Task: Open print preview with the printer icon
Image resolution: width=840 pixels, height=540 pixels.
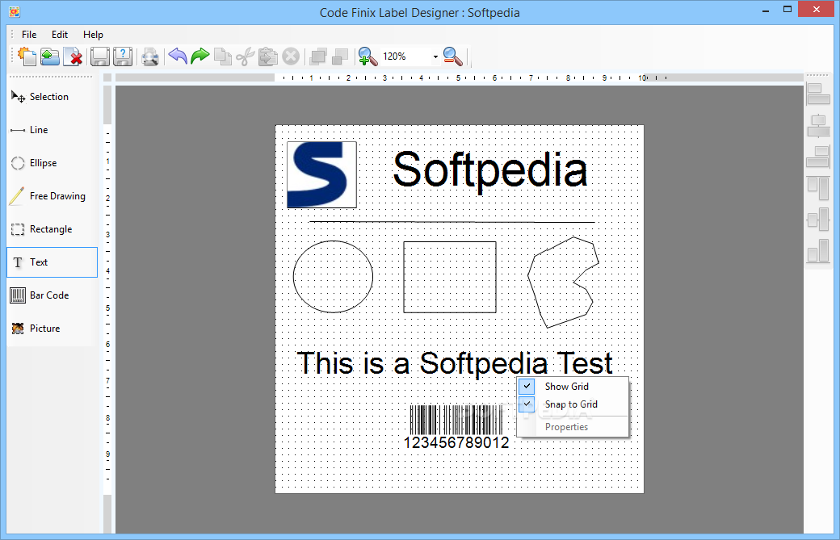Action: coord(150,57)
